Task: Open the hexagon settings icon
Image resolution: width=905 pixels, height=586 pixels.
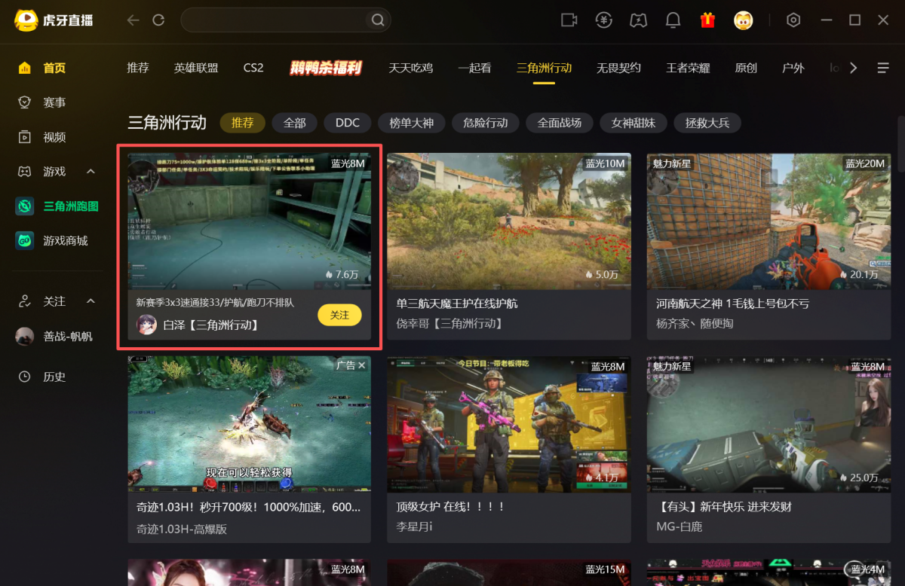Action: (x=793, y=20)
